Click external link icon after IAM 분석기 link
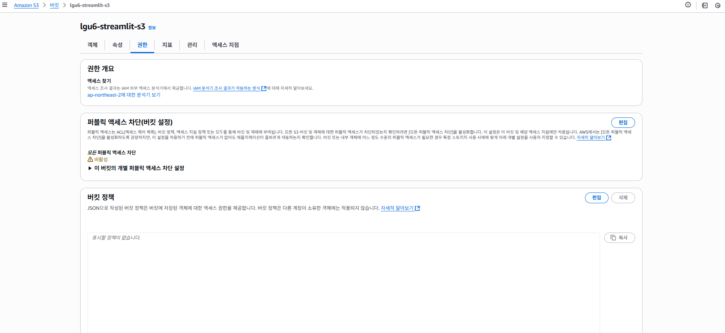The height and width of the screenshot is (333, 725). point(264,89)
